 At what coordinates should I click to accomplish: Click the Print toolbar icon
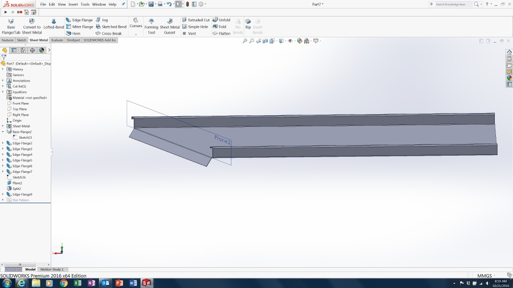pos(160,4)
